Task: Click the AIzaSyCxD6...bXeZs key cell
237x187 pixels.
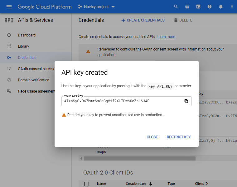Action: pyautogui.click(x=218, y=102)
